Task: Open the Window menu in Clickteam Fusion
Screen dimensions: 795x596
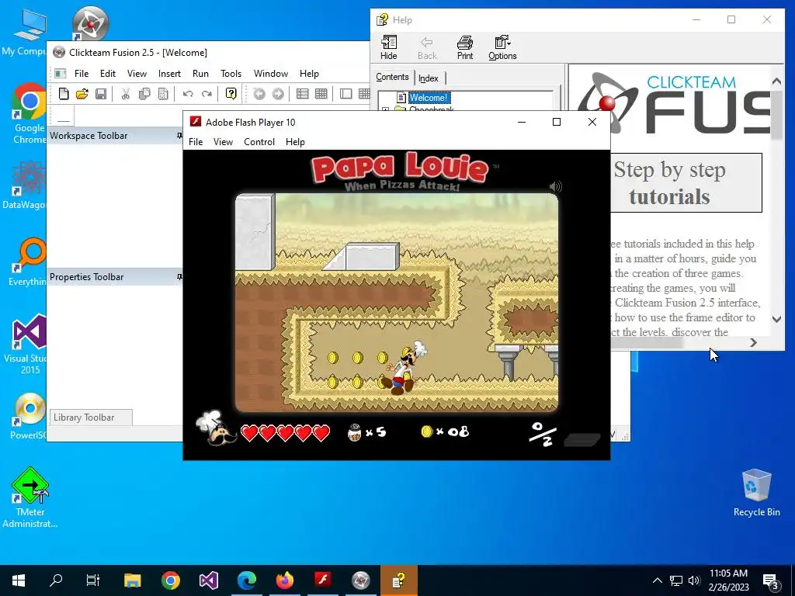Action: click(x=271, y=74)
